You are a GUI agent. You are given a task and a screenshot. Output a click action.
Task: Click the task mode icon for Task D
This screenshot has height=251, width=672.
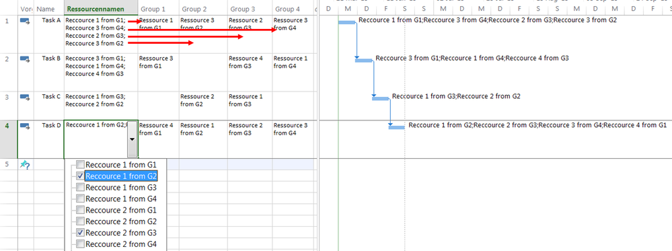tap(25, 126)
